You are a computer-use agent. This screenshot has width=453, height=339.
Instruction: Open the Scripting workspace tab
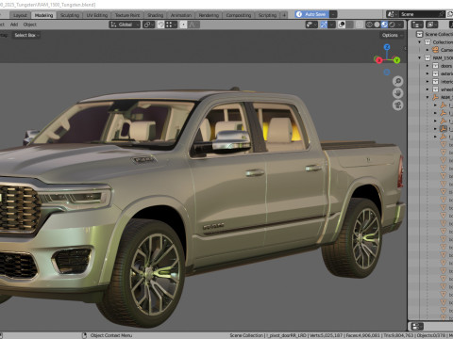click(267, 15)
